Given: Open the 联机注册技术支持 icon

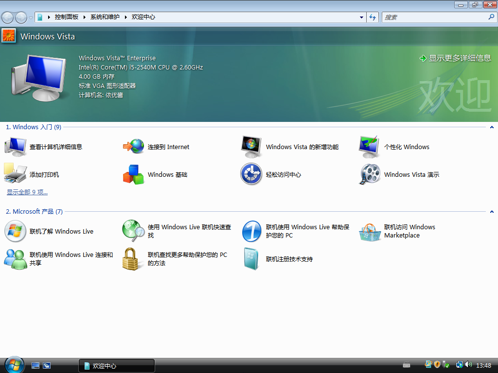Looking at the screenshot, I should [251, 259].
